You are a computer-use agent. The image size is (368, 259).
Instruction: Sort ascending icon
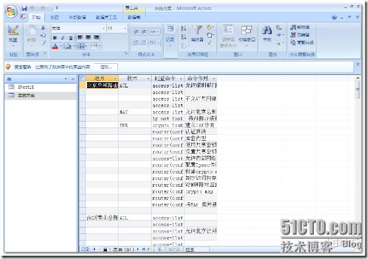[x=183, y=28]
